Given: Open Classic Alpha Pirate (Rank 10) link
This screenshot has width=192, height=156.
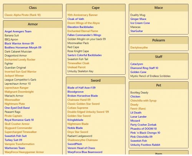Looking at the screenshot, I should point(23,15).
